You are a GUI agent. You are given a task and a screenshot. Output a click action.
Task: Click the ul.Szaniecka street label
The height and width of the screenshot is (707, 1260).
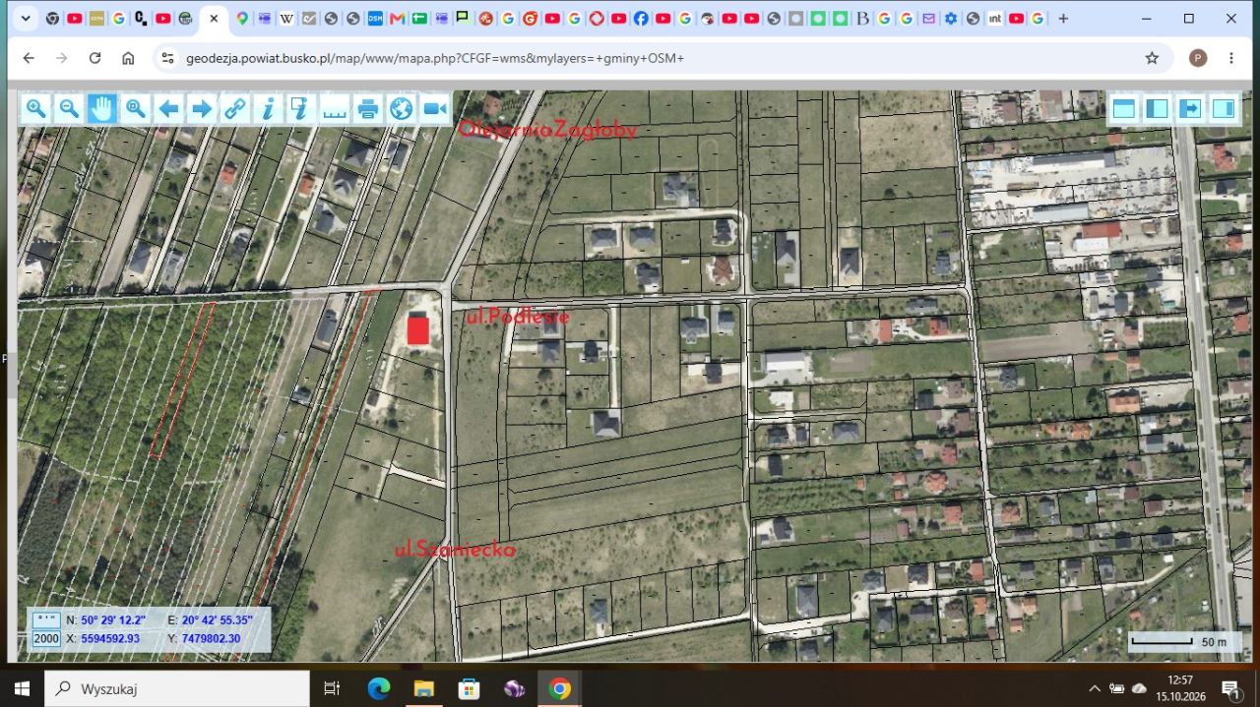(x=455, y=551)
